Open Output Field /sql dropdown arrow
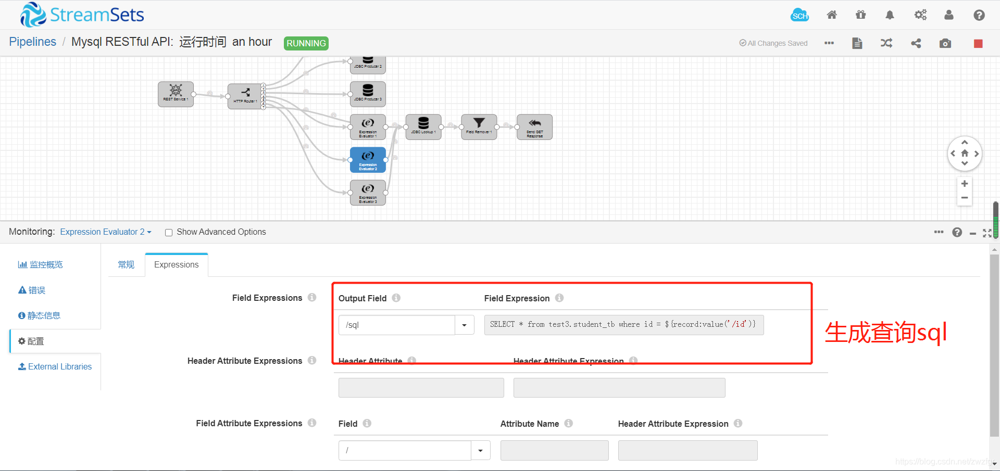The width and height of the screenshot is (1000, 471). (x=464, y=325)
